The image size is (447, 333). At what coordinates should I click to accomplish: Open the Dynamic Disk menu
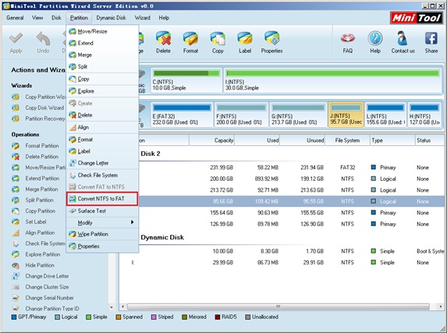pyautogui.click(x=112, y=18)
